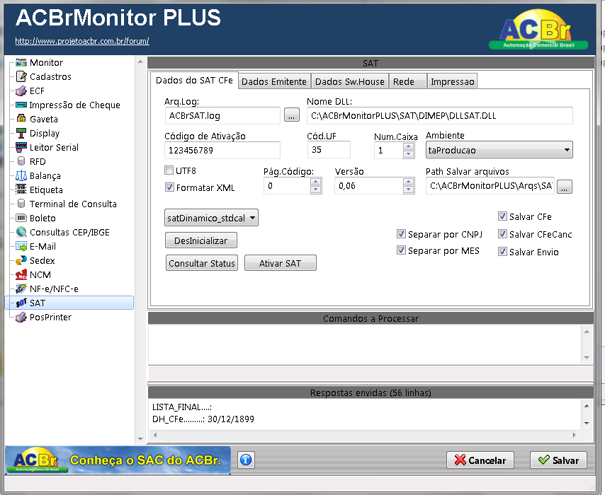Click the PosPrinter icon

[21, 317]
